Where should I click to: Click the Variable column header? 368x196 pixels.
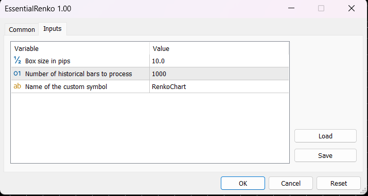point(80,48)
